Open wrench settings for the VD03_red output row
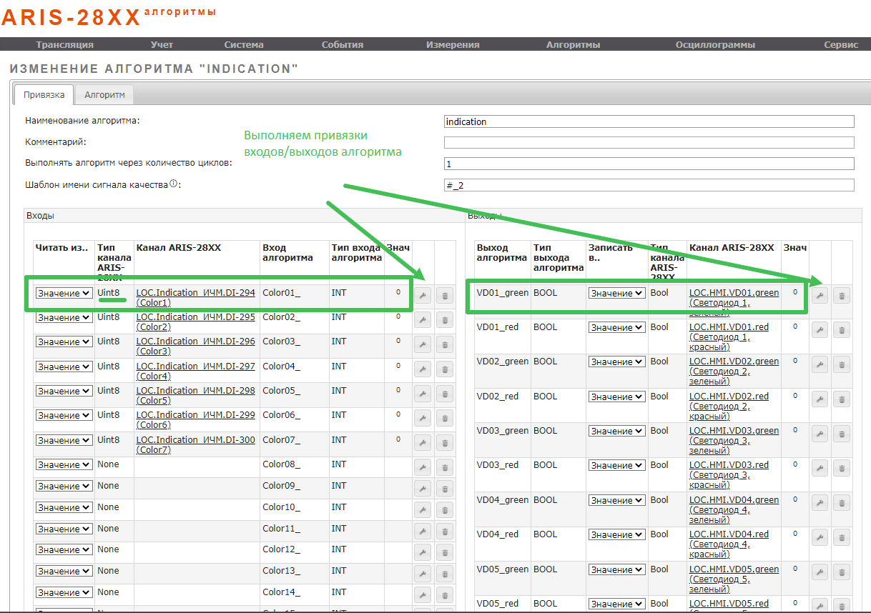Viewport: 871px width, 613px height. click(820, 467)
